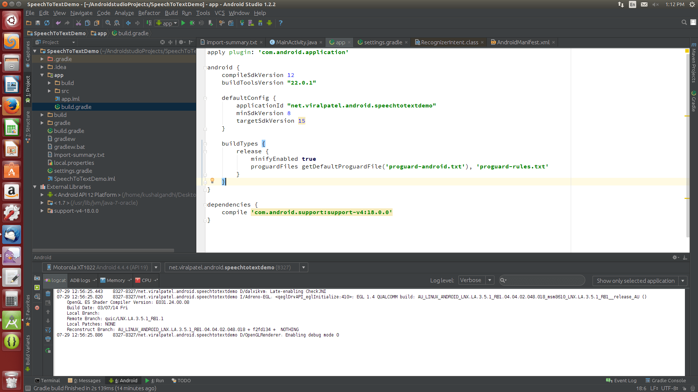
Task: Open the Analyze menu
Action: [x=124, y=13]
